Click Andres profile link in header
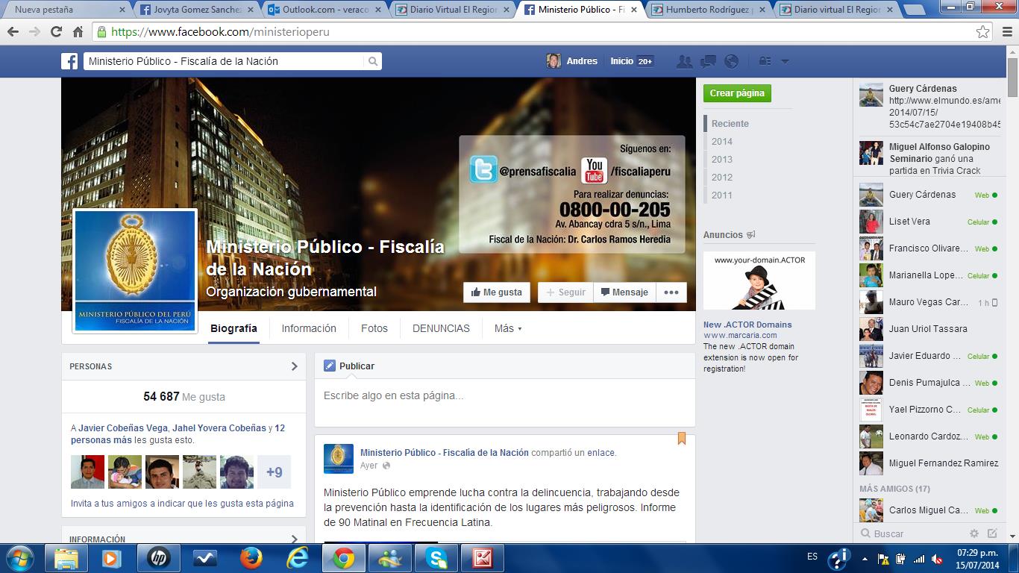 coord(572,61)
